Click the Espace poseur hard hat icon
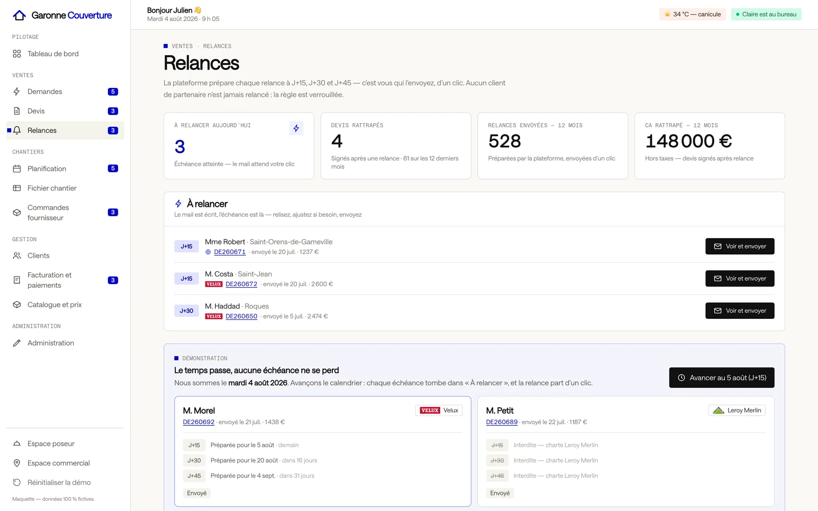This screenshot has width=818, height=511. coord(17,444)
